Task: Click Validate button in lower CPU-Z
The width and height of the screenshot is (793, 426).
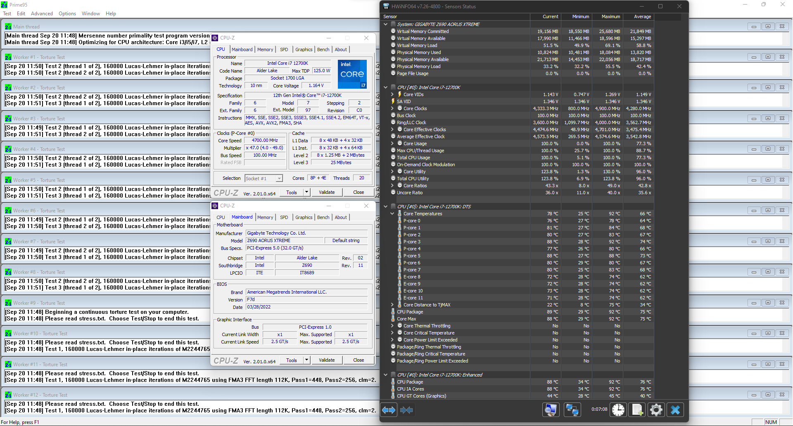Action: (327, 360)
